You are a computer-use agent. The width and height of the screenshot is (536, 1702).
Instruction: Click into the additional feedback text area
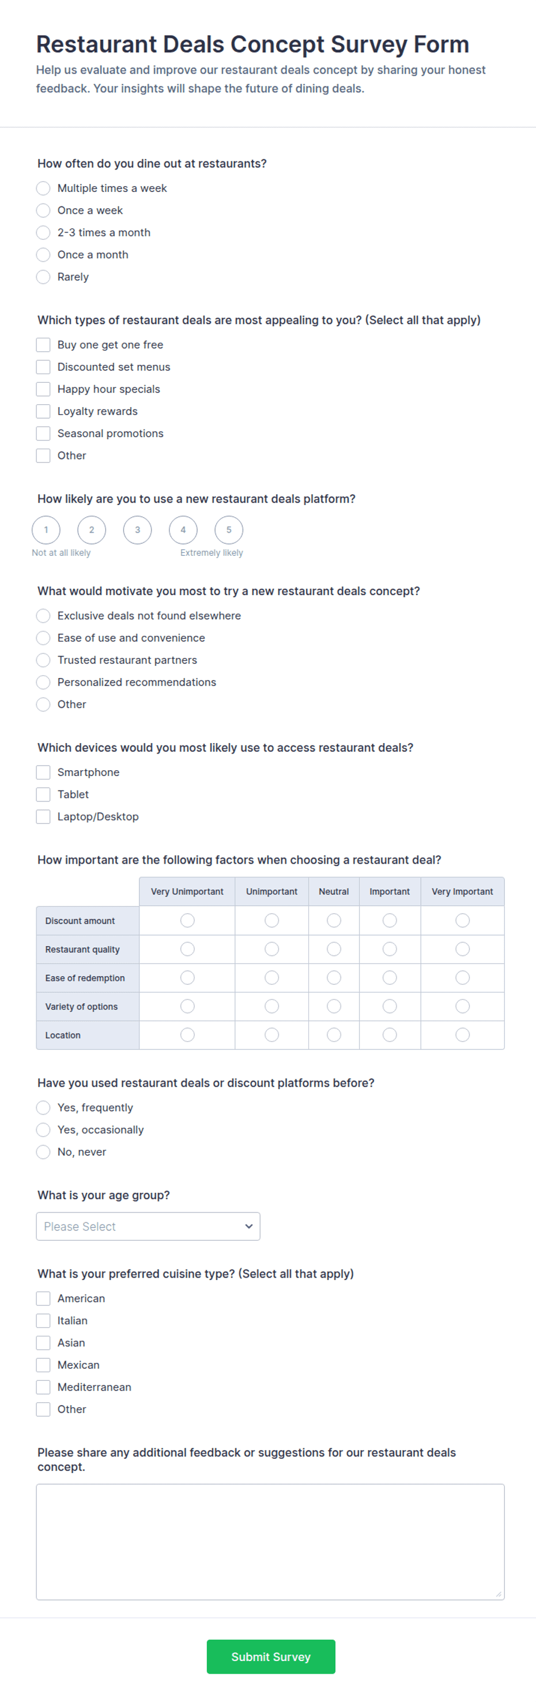[x=270, y=1542]
